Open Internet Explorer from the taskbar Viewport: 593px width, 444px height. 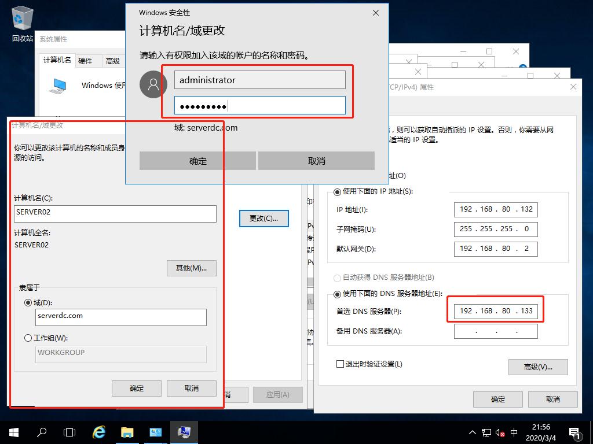[98, 432]
